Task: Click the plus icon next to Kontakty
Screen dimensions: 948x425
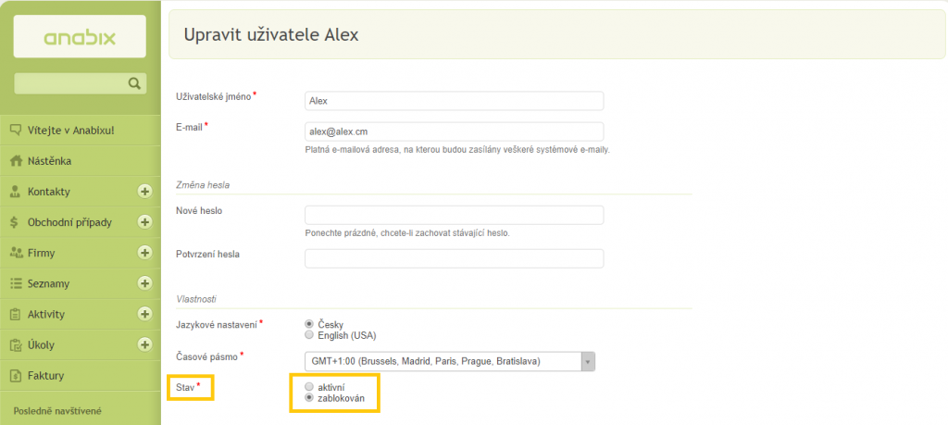Action: (144, 192)
